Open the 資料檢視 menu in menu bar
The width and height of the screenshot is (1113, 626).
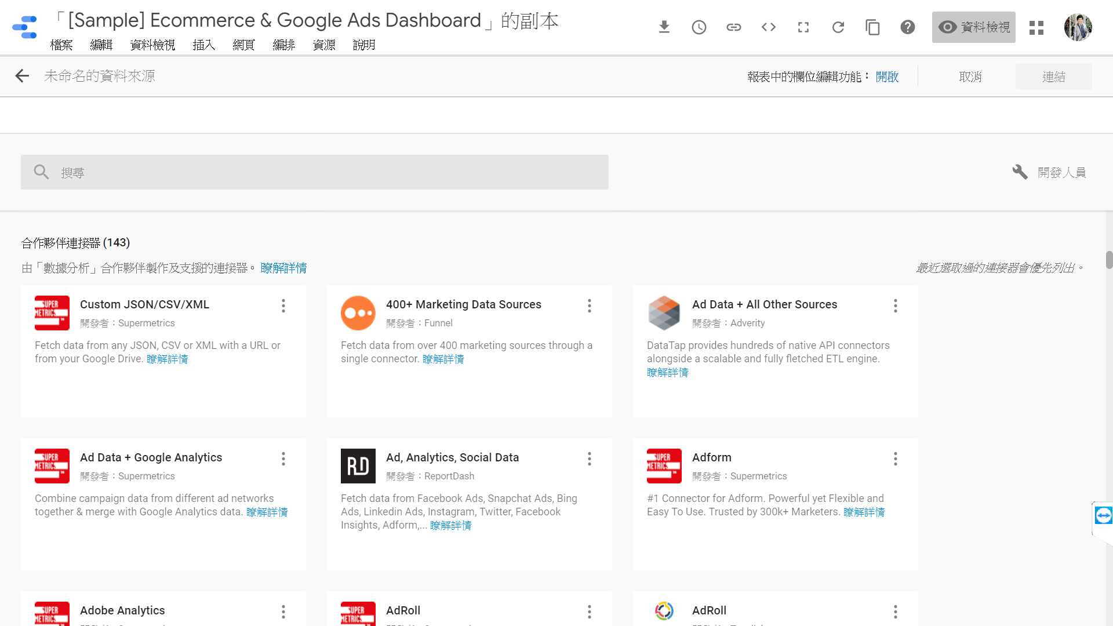pos(153,45)
